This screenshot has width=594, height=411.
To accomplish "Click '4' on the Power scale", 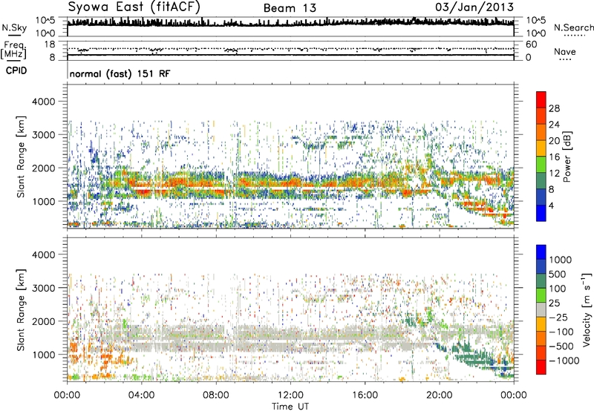I will click(551, 205).
